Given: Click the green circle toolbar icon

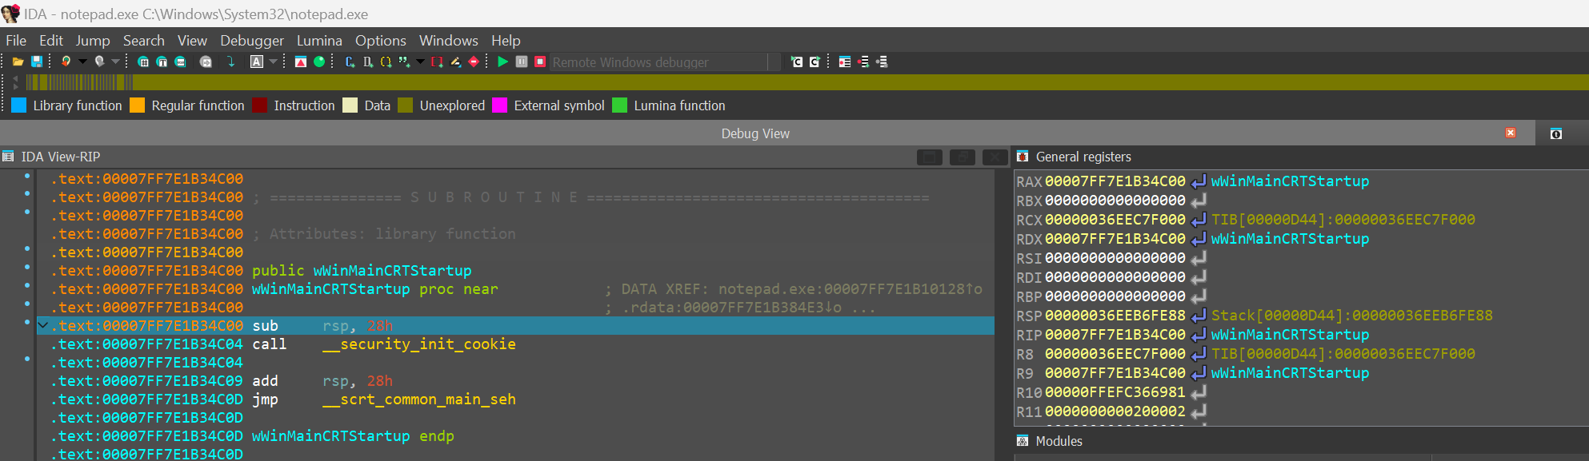Looking at the screenshot, I should (319, 62).
